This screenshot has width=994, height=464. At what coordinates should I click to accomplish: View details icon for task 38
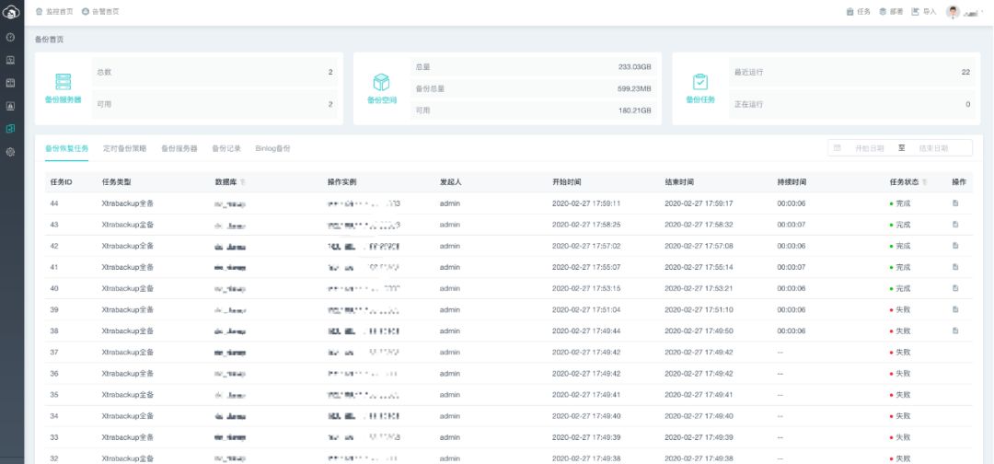(x=955, y=331)
